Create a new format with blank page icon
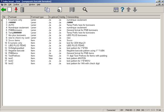Viewport: 164px width, 112px height. tap(9, 10)
